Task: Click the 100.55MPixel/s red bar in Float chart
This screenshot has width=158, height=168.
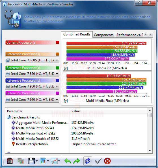Action: 99,76
